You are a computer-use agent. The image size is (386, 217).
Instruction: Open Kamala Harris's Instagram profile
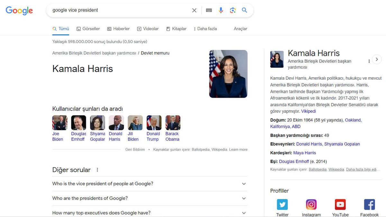[311, 204]
